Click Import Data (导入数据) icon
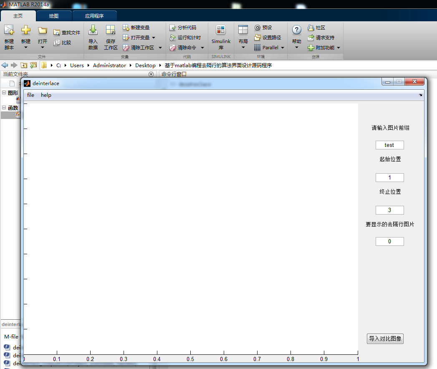Screen dimensions: 437x369 (x=93, y=30)
